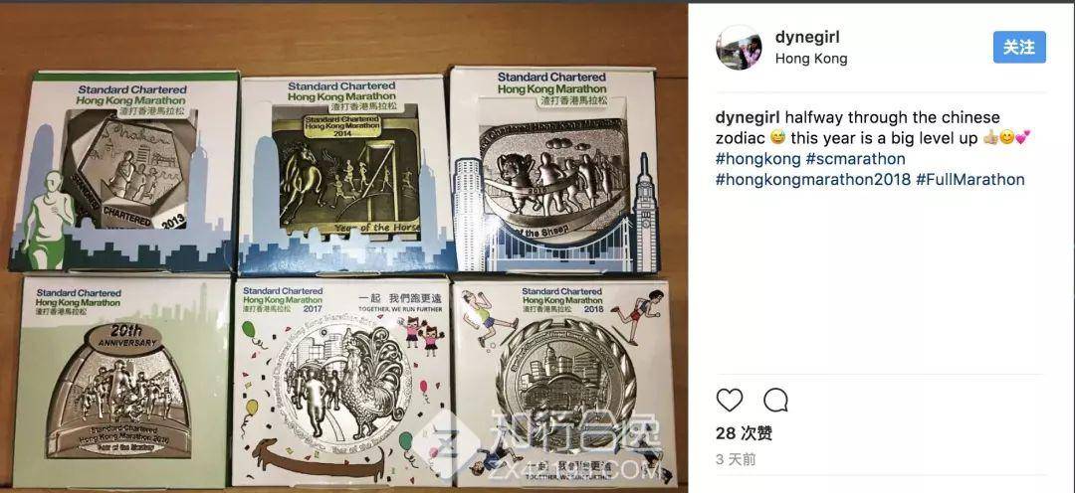Open dynegirl's profile avatar picture

(739, 48)
